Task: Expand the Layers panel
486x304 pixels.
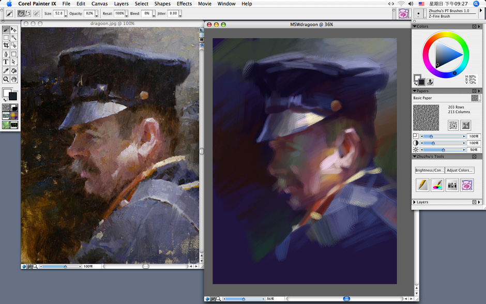Action: [x=415, y=202]
